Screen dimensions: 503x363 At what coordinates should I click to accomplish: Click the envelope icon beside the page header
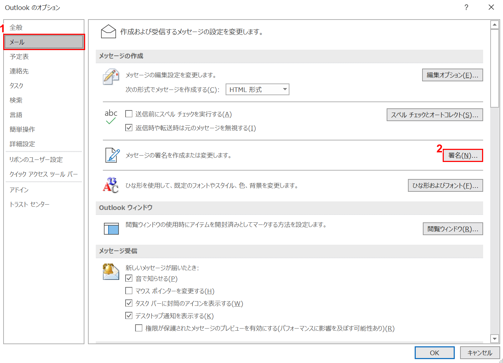point(109,32)
